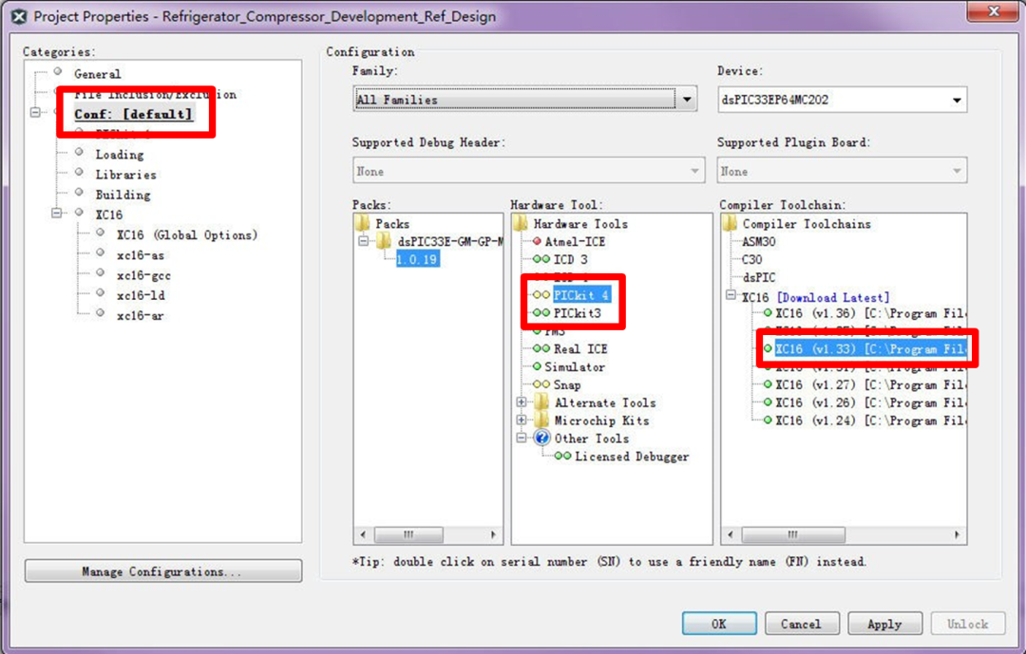Screen dimensions: 1026x654
Task: Select the C30 toolchain
Action: pyautogui.click(x=751, y=259)
